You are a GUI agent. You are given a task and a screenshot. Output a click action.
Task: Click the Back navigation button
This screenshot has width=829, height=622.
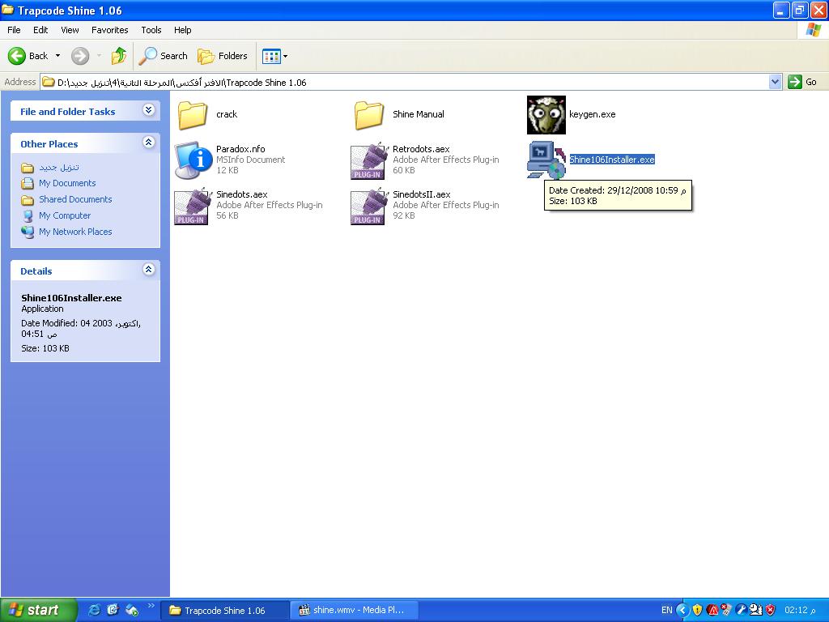[x=28, y=56]
